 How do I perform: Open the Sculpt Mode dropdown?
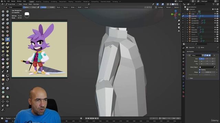click(x=11, y=4)
